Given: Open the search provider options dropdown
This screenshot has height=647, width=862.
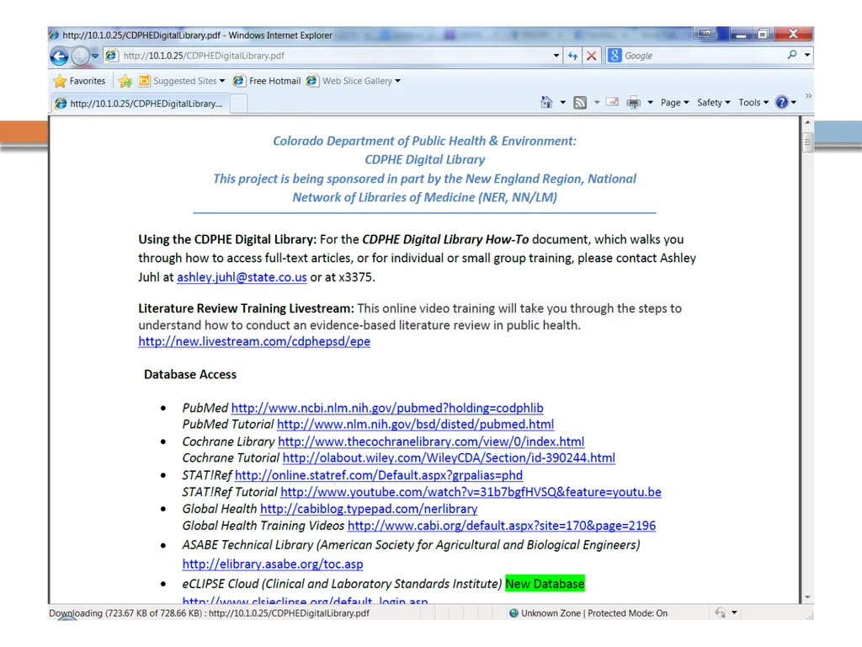Looking at the screenshot, I should point(807,55).
